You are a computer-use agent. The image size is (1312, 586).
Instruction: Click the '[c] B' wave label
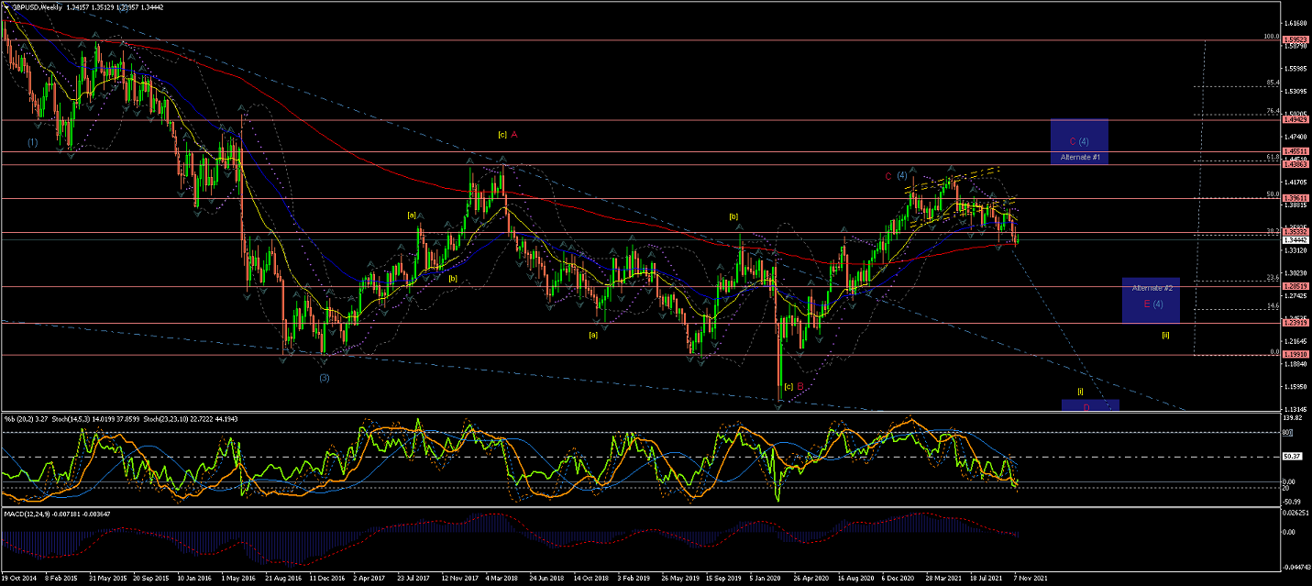[793, 386]
